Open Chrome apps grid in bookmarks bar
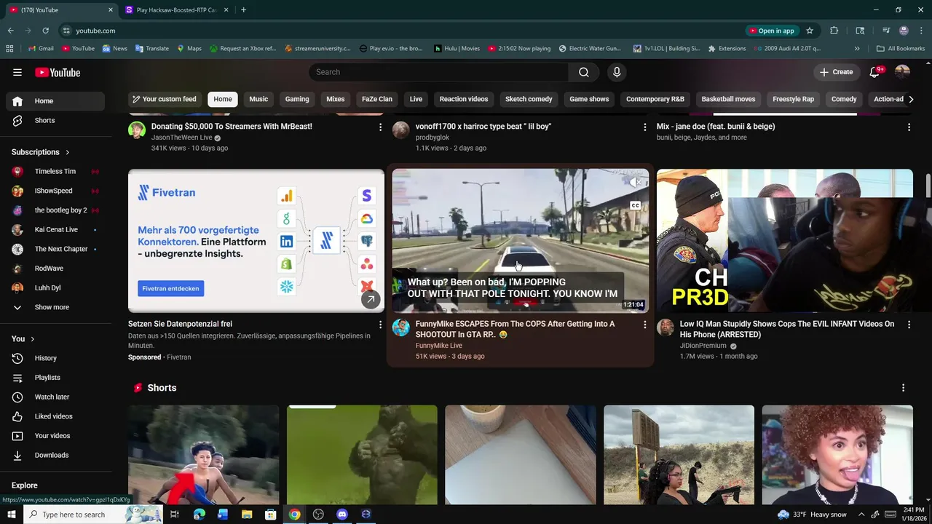Image resolution: width=932 pixels, height=524 pixels. (9, 49)
